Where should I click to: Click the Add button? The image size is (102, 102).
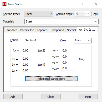pos(13,97)
